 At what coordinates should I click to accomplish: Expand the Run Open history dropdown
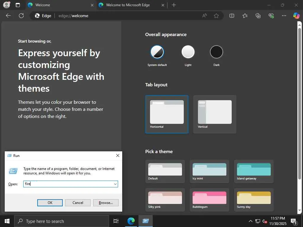115,184
